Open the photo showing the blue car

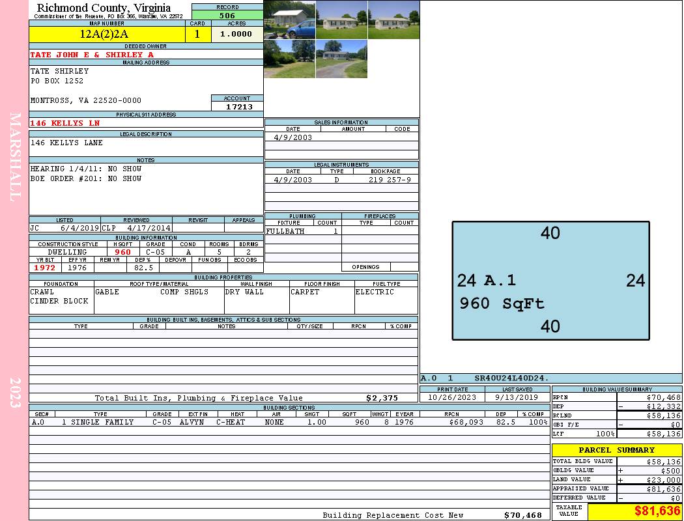[290, 20]
